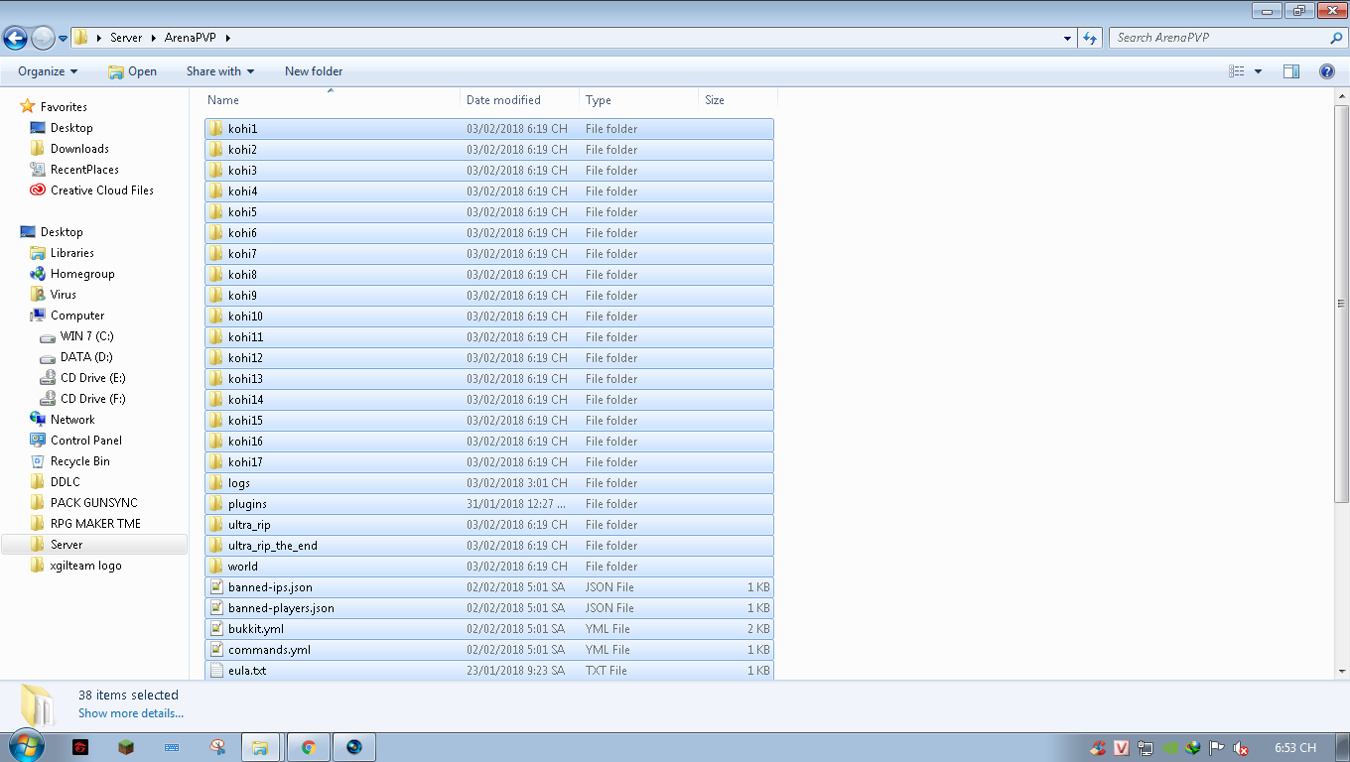Click the Show more details link

[x=131, y=713]
